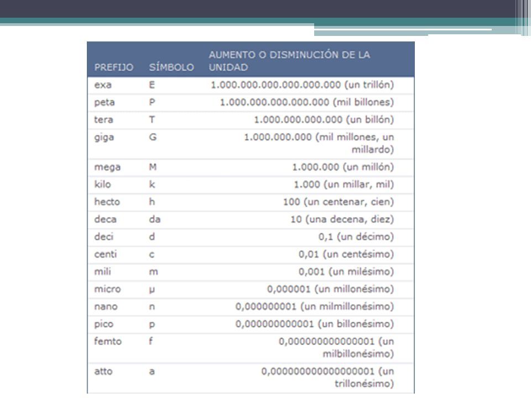Click symbol 'da' in the deca row
This screenshot has height=398, width=531.
[x=155, y=219]
